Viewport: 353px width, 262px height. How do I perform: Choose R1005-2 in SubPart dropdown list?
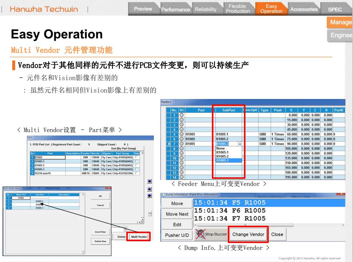pos(229,156)
